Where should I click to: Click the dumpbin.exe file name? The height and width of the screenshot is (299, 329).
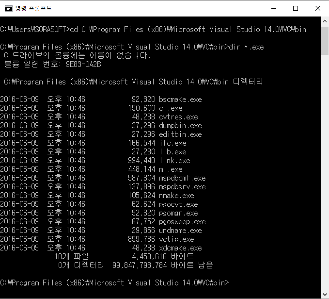click(180, 125)
